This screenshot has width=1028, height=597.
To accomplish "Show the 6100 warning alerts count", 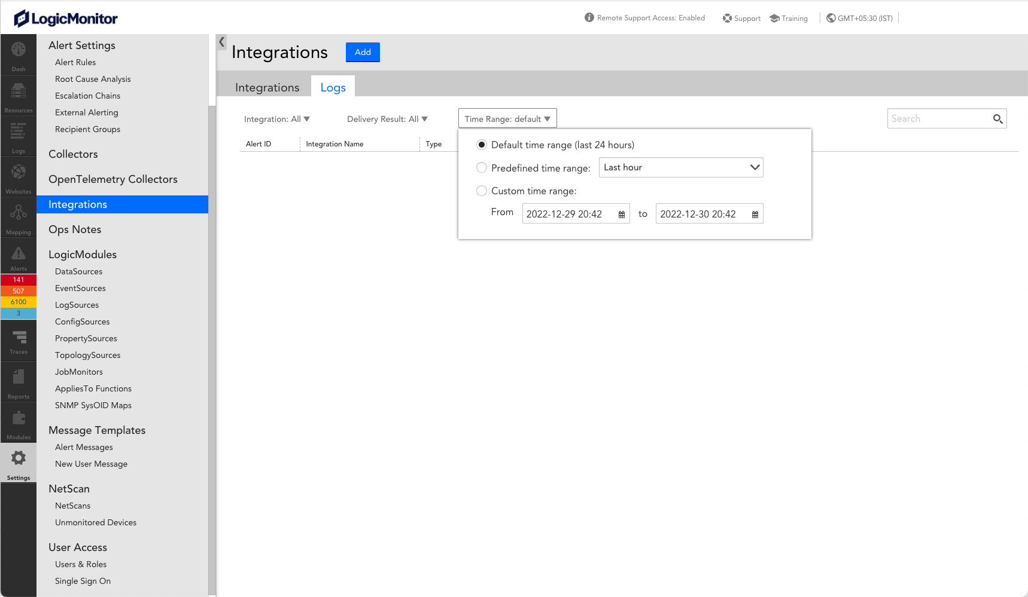I will [x=19, y=302].
